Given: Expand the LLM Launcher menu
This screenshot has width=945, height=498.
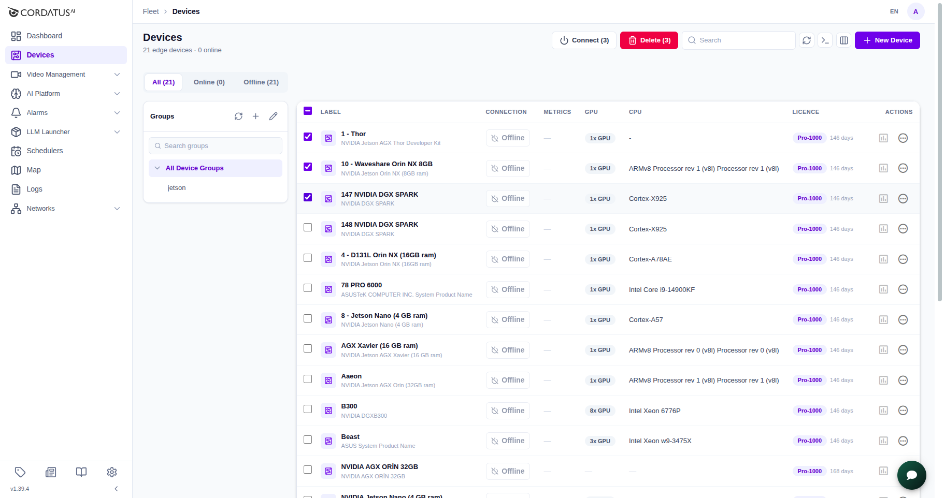Looking at the screenshot, I should (66, 132).
